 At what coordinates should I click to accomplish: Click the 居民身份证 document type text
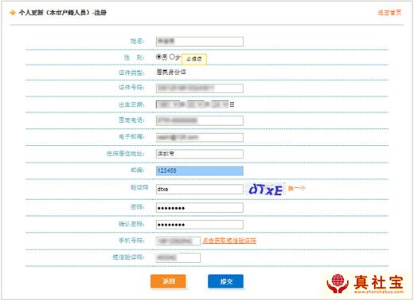click(171, 72)
